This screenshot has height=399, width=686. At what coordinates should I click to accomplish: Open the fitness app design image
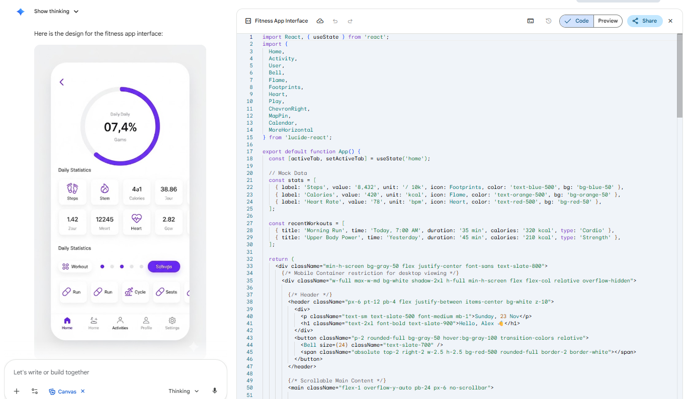pyautogui.click(x=120, y=201)
